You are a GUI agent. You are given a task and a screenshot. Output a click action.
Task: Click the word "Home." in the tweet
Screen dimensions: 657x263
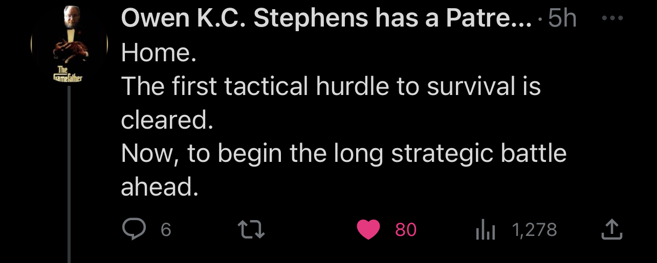pos(159,52)
